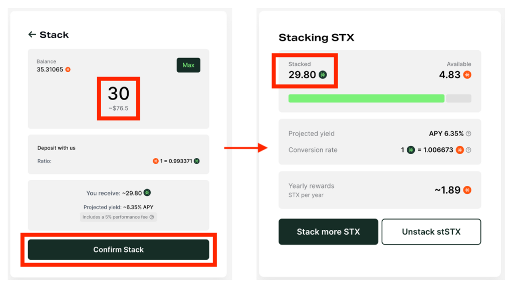Open the Conversion rate tooltip
Image resolution: width=513 pixels, height=288 pixels.
[468, 149]
